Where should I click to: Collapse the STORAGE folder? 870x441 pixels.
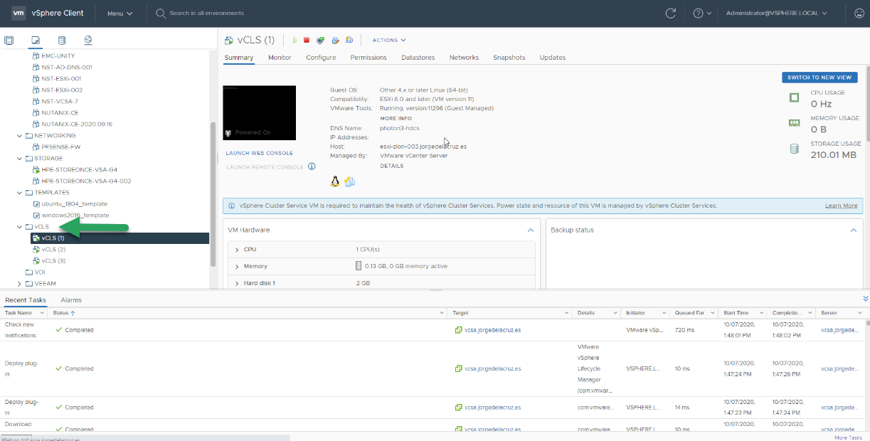[20, 159]
